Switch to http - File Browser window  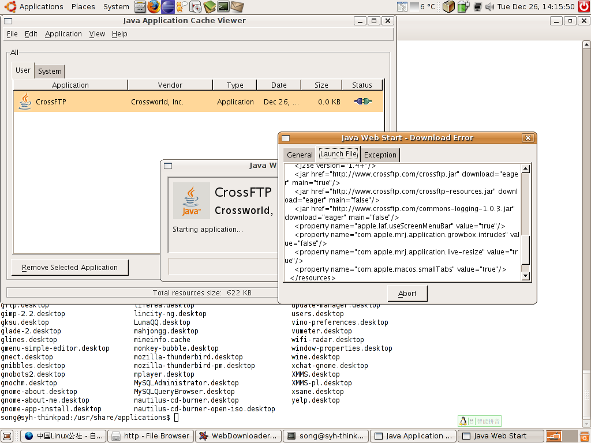(151, 436)
